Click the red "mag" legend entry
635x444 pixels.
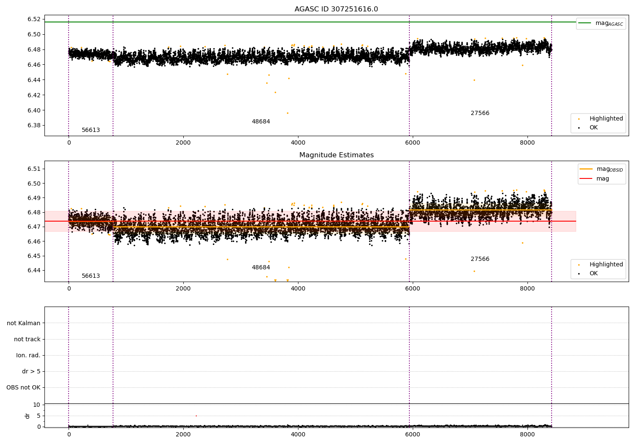tap(594, 179)
